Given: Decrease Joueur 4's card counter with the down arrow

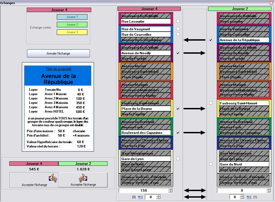Looking at the screenshot, I should pos(158,198).
